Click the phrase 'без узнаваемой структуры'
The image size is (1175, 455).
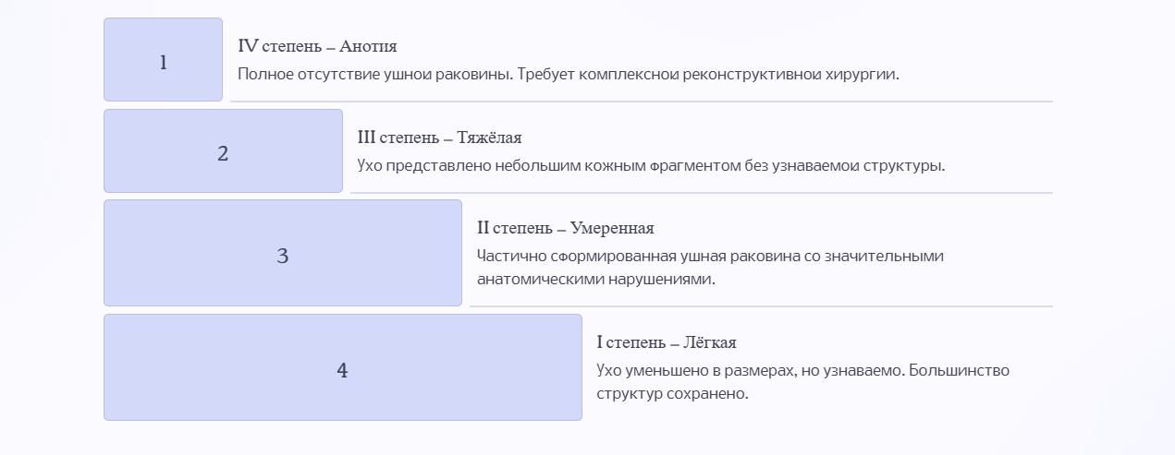[x=843, y=166]
